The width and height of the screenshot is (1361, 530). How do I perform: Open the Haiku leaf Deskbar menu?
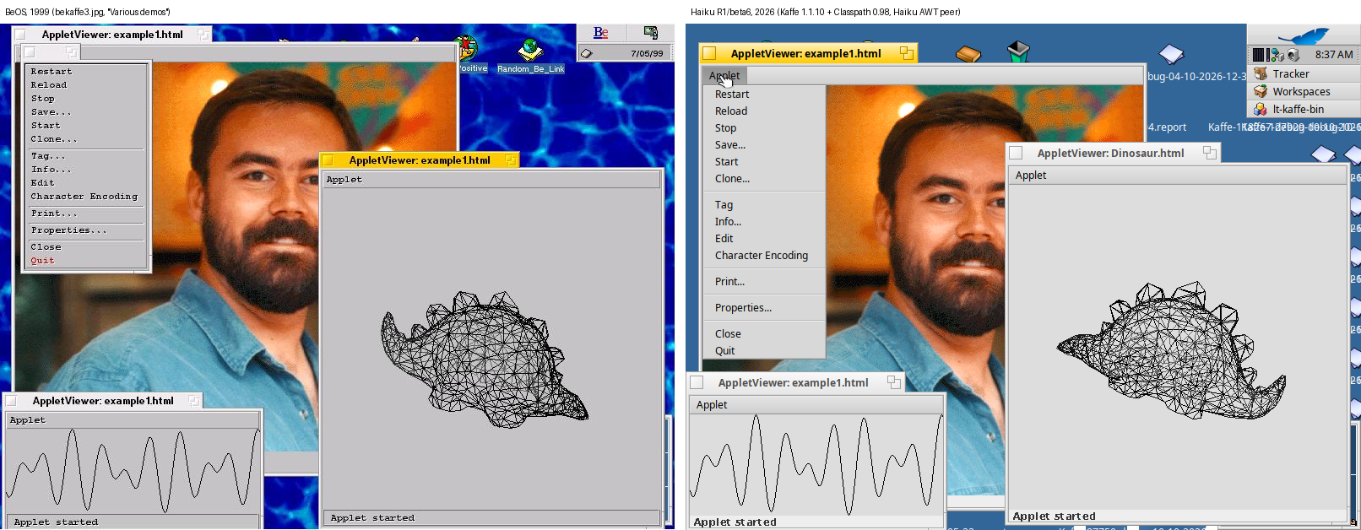tap(1303, 35)
